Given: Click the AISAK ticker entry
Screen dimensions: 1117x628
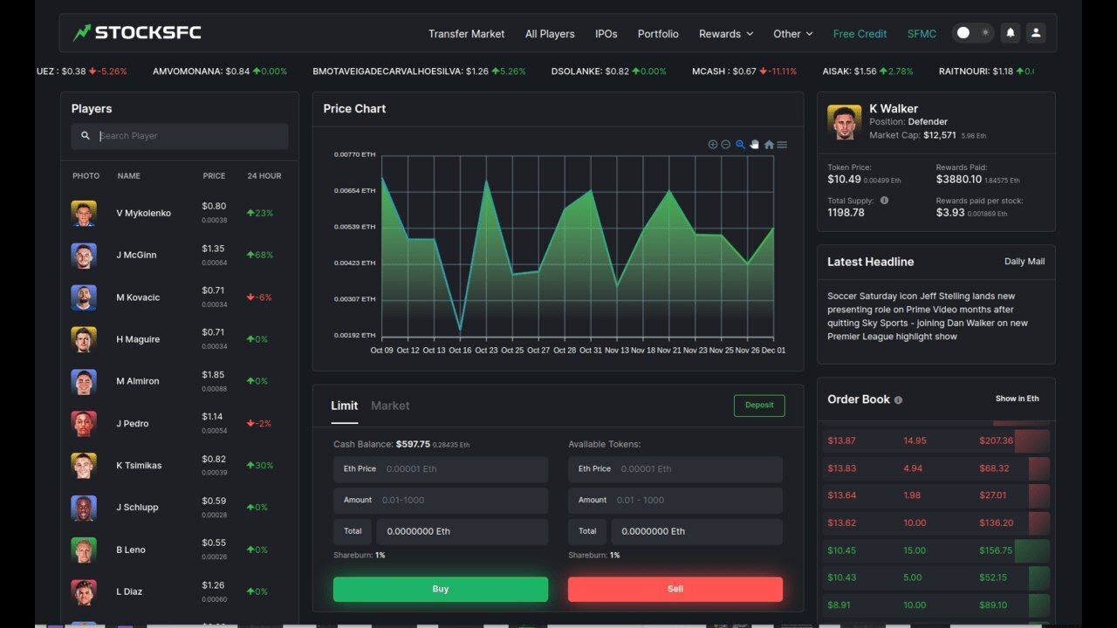Looking at the screenshot, I should point(867,72).
